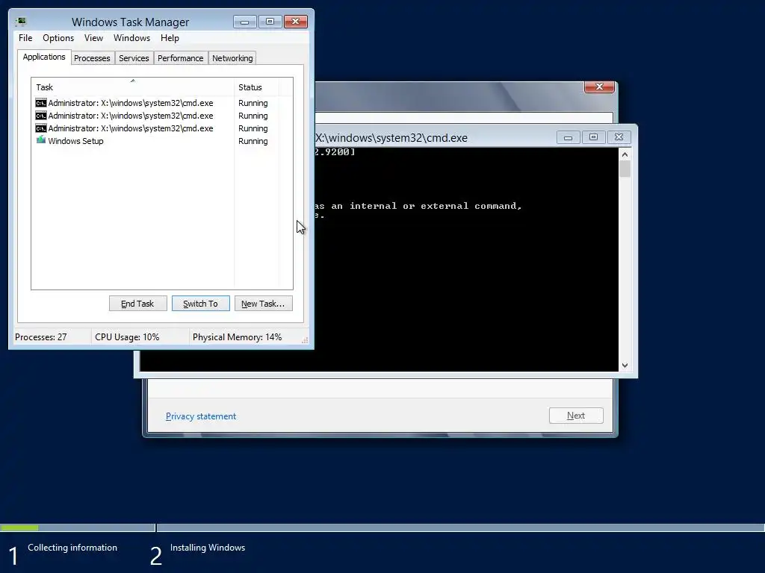Open the Privacy statement link

(200, 416)
